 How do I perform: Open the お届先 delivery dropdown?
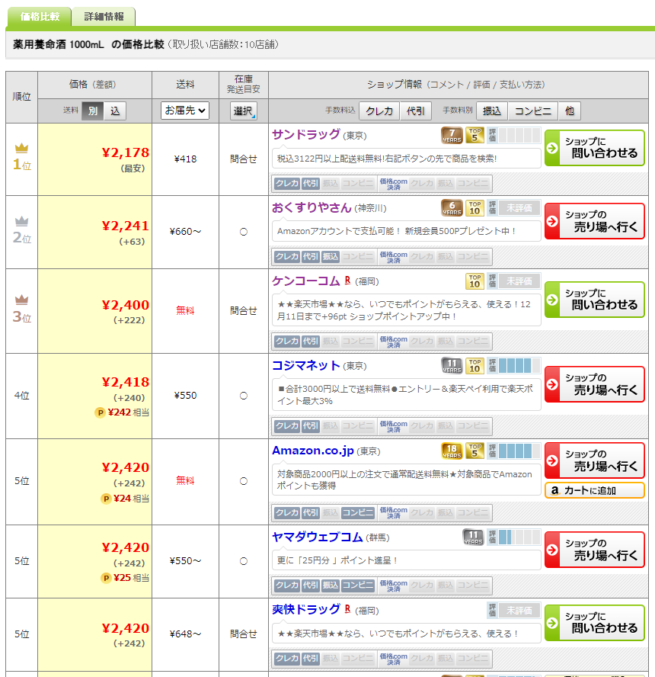[x=185, y=111]
